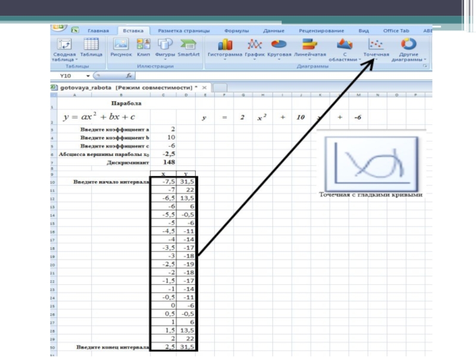Image resolution: width=476 pixels, height=357 pixels.
Task: Expand the Сводная таблица dropdown arrow
Action: click(x=76, y=59)
